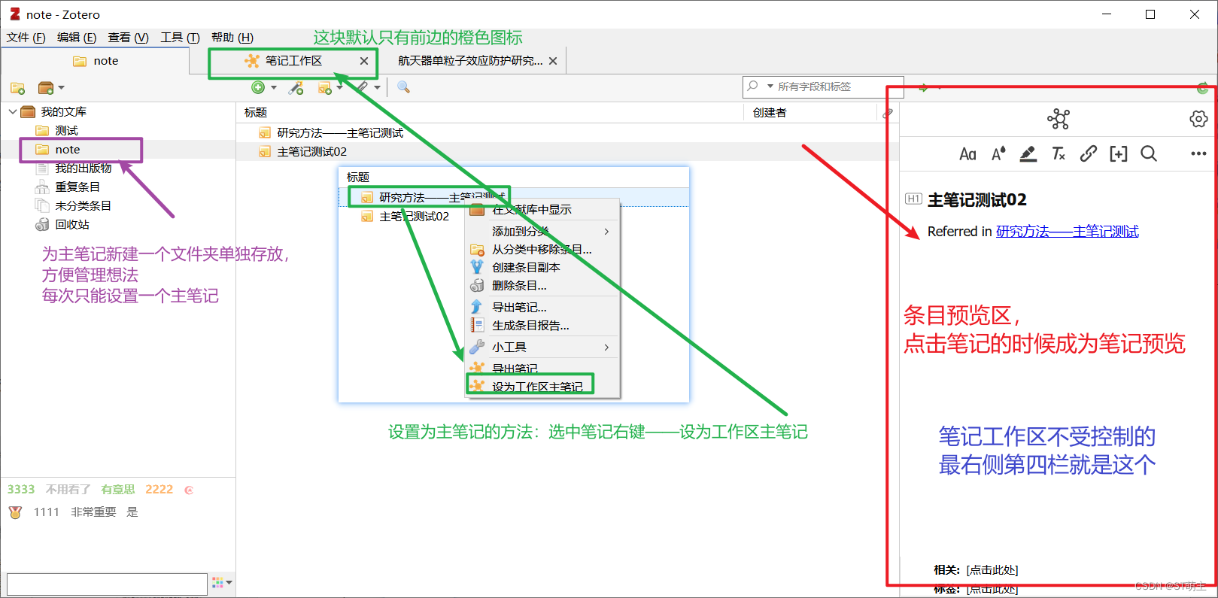Open the search mode dropdown arrow
The image size is (1218, 598).
[770, 87]
